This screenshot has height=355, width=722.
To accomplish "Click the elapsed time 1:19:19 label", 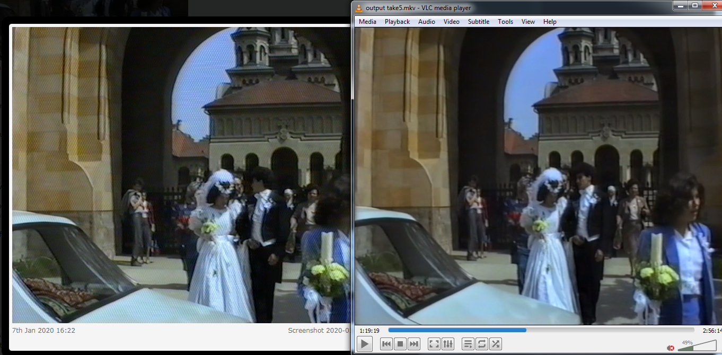I will click(x=369, y=331).
